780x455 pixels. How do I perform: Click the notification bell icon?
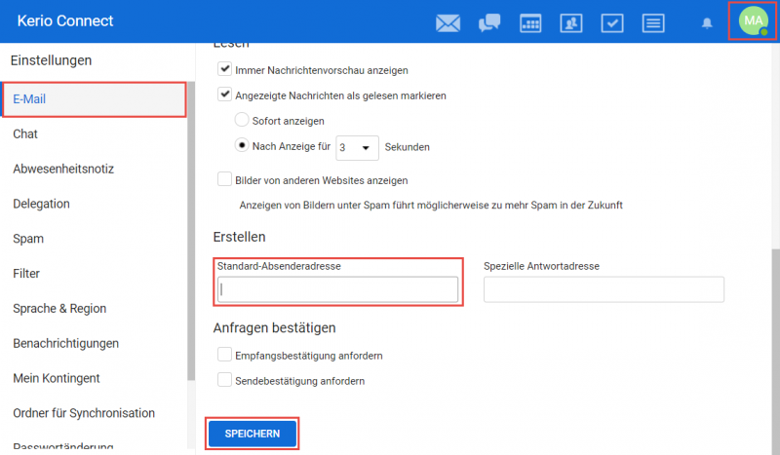707,22
